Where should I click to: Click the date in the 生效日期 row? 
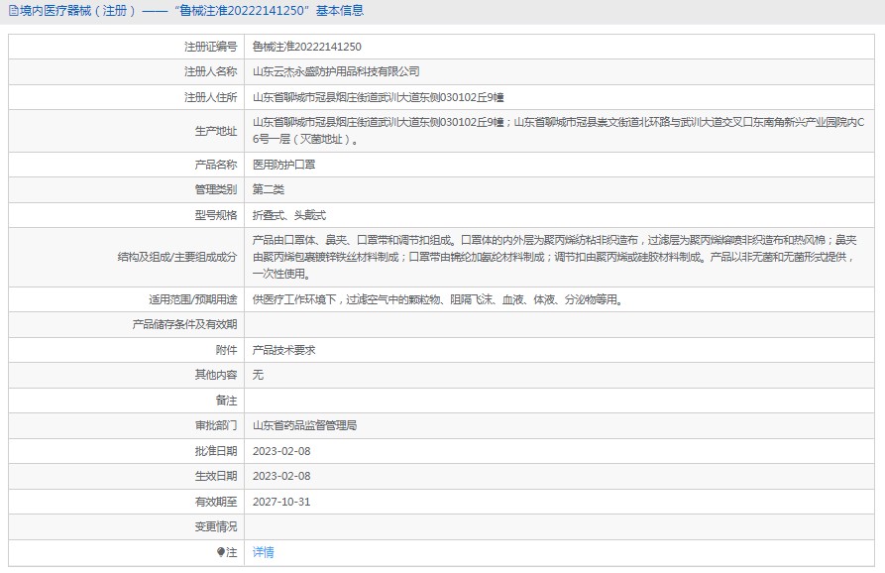point(281,476)
